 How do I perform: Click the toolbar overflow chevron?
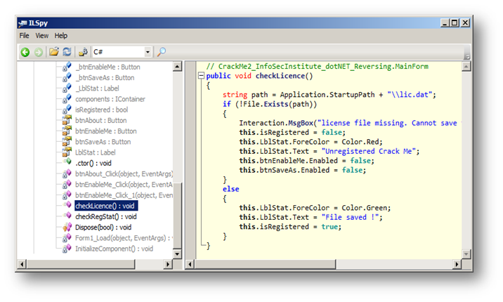point(467,56)
